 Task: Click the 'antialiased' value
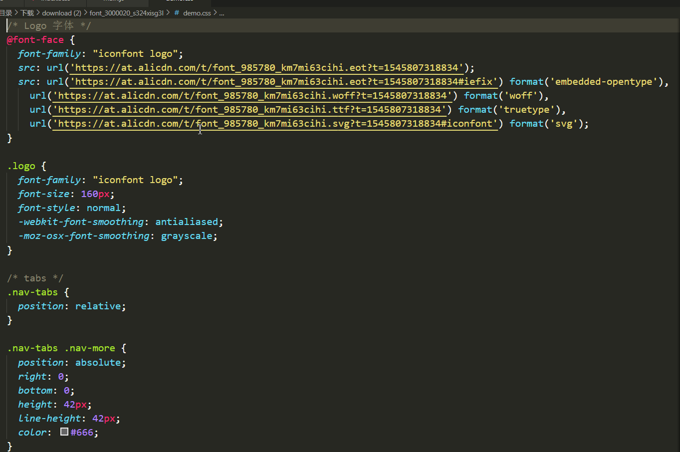coord(186,222)
